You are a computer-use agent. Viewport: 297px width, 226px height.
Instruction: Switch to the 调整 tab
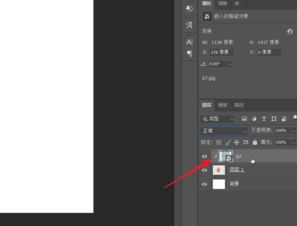223,3
